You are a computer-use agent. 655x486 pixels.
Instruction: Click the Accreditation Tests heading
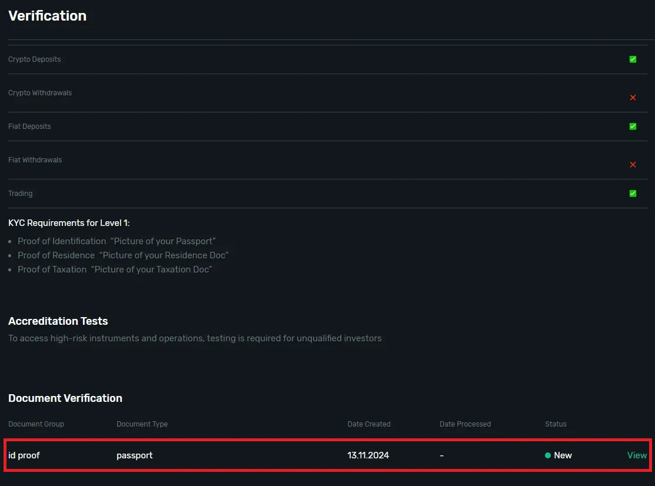(x=58, y=321)
